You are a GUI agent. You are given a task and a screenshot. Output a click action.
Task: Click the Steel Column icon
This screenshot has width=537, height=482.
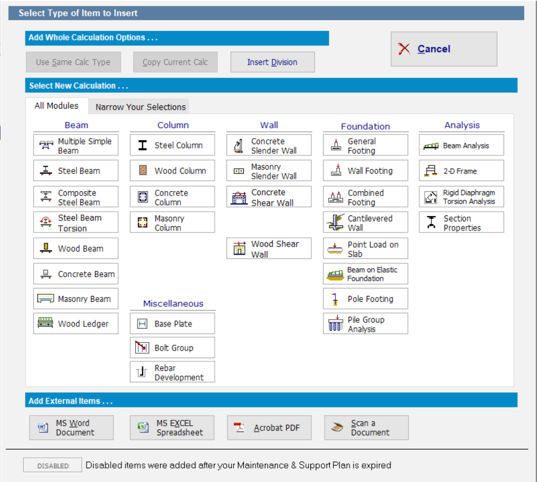143,145
